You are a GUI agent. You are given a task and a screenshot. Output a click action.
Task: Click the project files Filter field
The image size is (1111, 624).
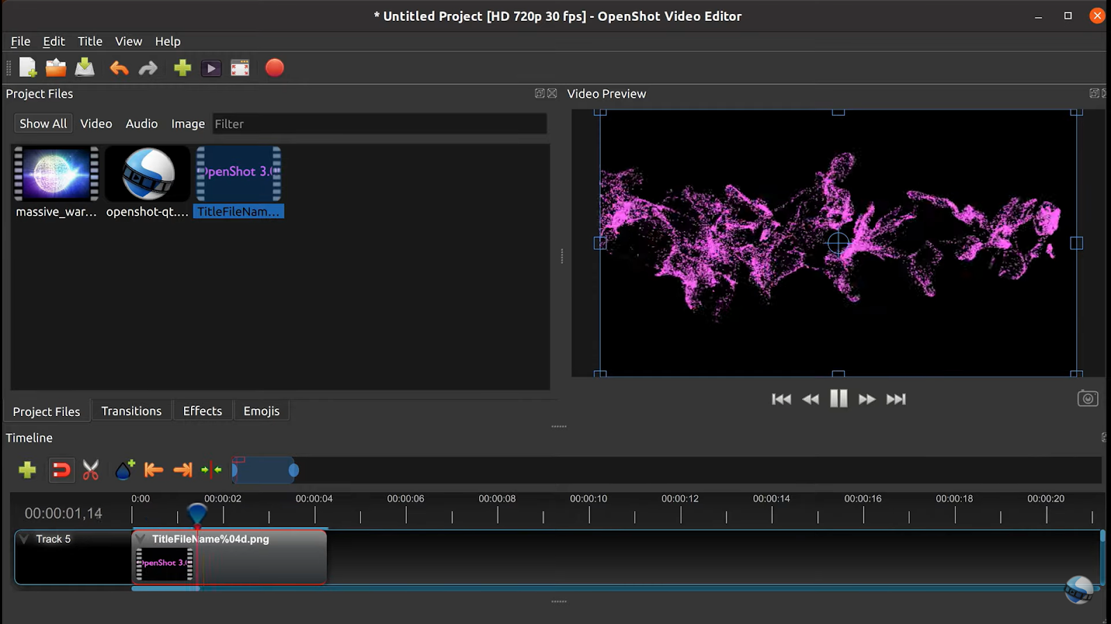(x=379, y=124)
